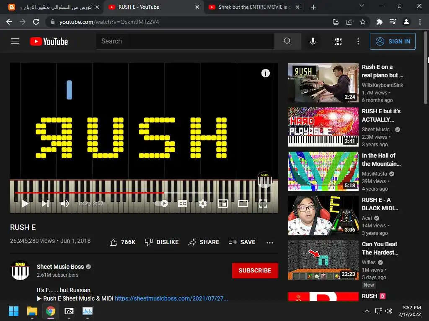Click WillsKeyboardSink channel name
429x321 pixels.
click(x=382, y=85)
